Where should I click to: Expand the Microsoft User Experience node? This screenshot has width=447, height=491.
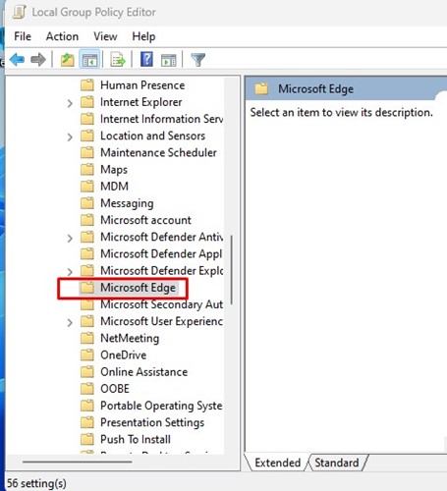tap(70, 322)
